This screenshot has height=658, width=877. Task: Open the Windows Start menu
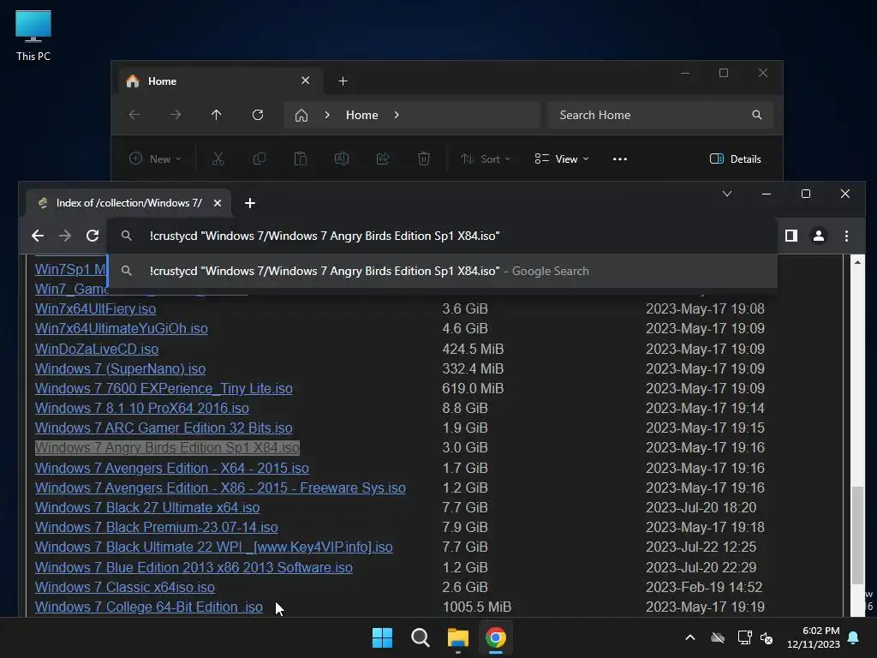pyautogui.click(x=383, y=637)
